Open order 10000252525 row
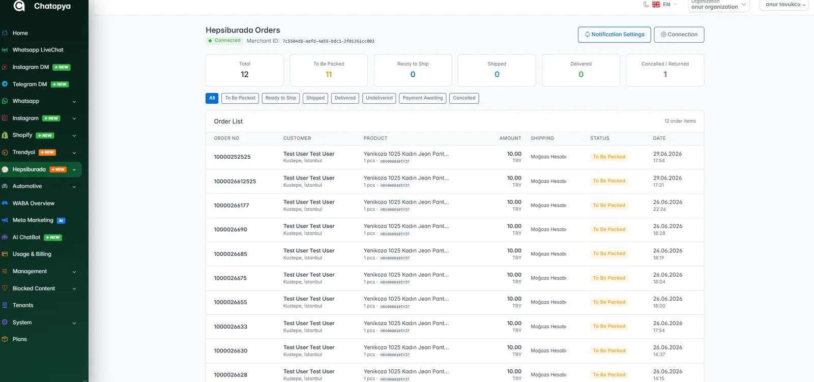 pyautogui.click(x=455, y=157)
